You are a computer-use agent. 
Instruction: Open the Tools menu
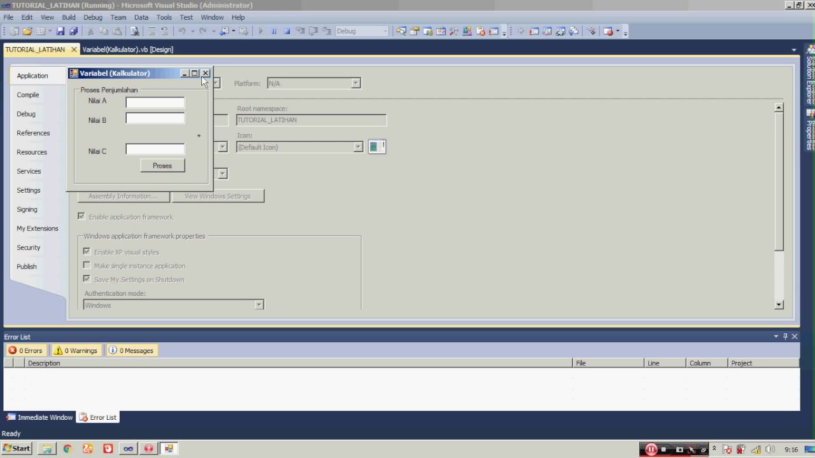164,17
